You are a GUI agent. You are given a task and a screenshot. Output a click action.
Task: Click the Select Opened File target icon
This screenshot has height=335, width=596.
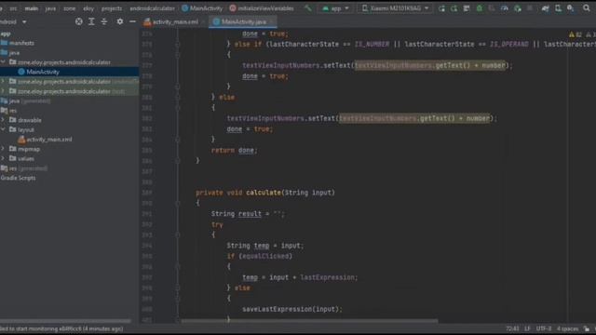[x=78, y=21]
